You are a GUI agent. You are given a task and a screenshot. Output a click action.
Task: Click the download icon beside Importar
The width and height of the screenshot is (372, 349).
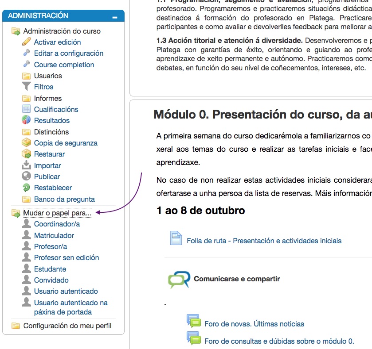pos(27,165)
